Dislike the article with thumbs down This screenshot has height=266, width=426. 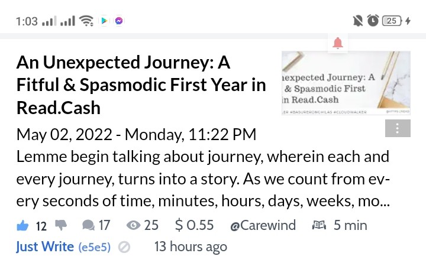point(61,225)
